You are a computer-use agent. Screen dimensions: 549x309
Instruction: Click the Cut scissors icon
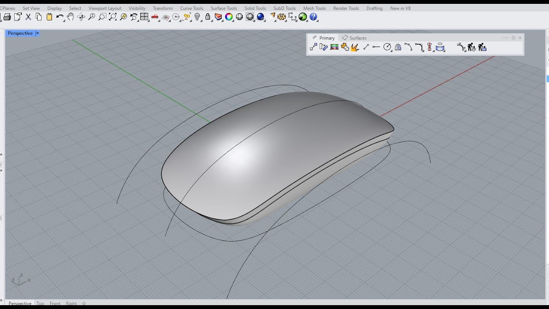(x=28, y=17)
